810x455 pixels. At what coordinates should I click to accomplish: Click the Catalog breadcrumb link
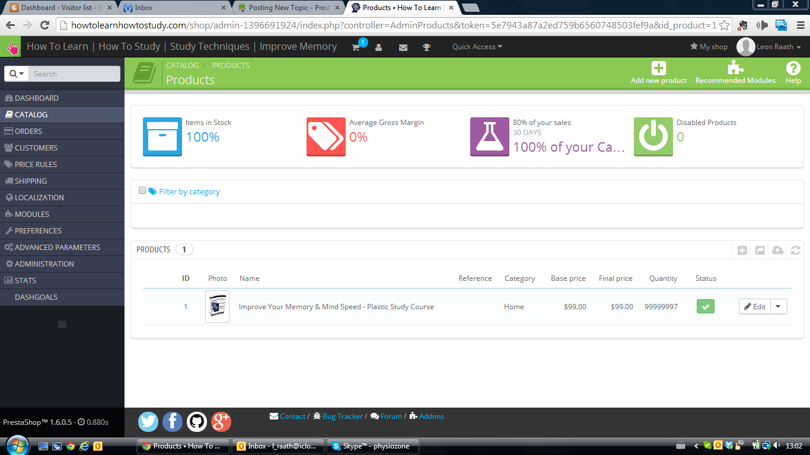click(x=183, y=65)
